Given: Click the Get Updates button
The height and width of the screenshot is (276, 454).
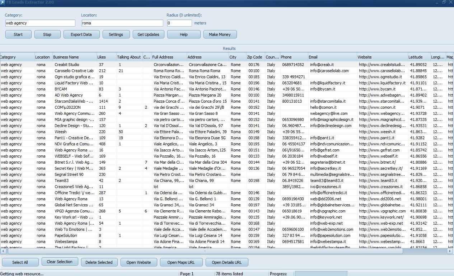Looking at the screenshot, I should click(149, 34).
